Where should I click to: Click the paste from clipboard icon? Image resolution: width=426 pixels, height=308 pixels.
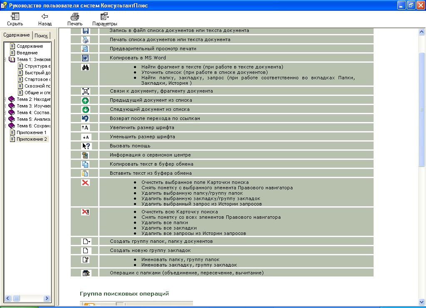(85, 173)
